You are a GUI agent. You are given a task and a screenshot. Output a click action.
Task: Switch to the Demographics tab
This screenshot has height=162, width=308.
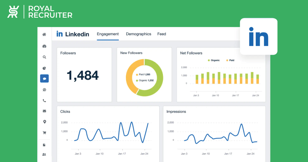[138, 34]
